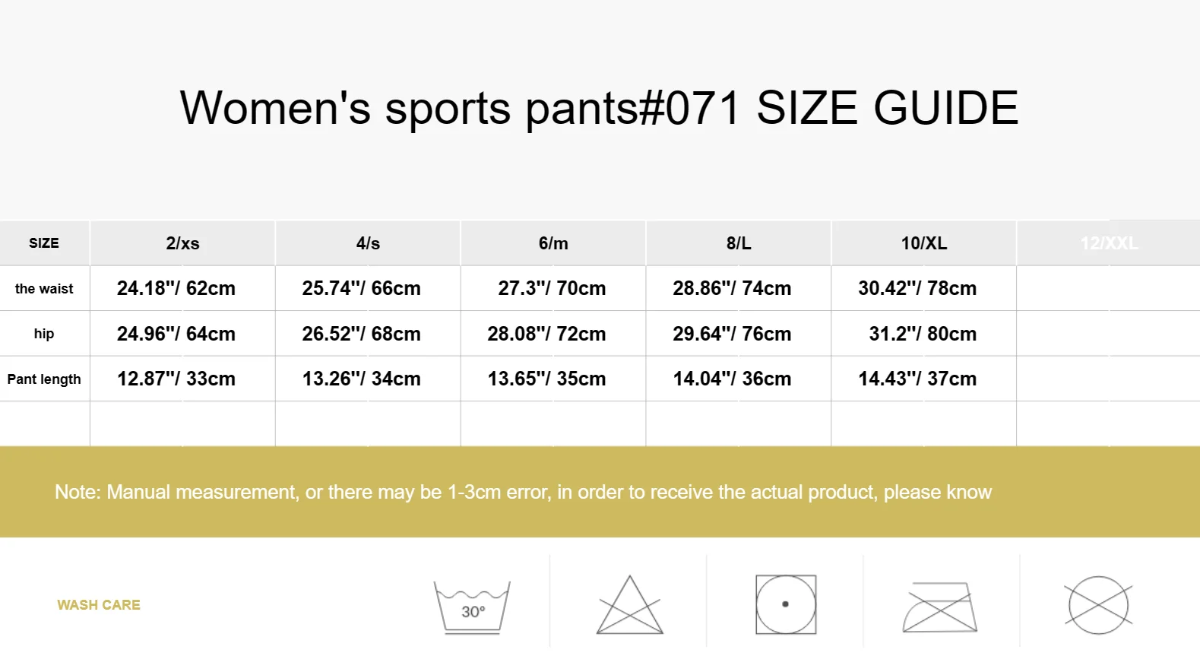1200x669 pixels.
Task: Click the 27.3"/ 70cm waist cell
Action: (x=553, y=288)
